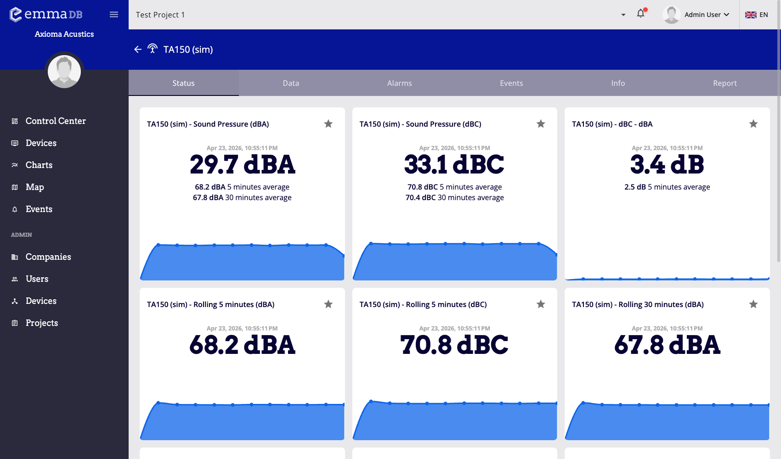The image size is (781, 459).
Task: Favorite the Sound Pressure (dBA) widget
Action: click(328, 124)
